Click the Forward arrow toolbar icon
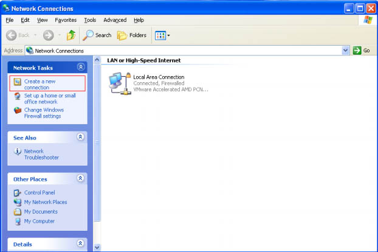The height and width of the screenshot is (252, 378). click(x=49, y=35)
